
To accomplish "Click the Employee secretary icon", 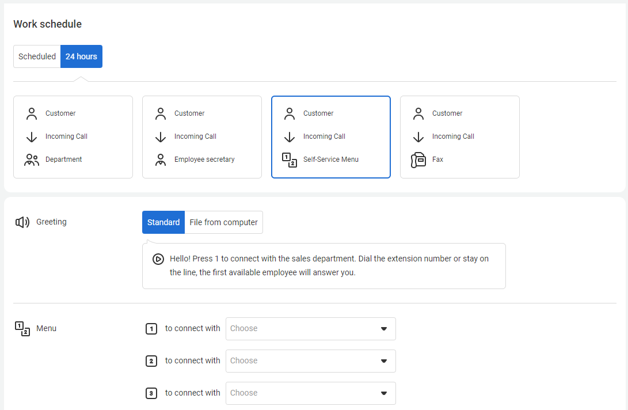I will tap(161, 160).
